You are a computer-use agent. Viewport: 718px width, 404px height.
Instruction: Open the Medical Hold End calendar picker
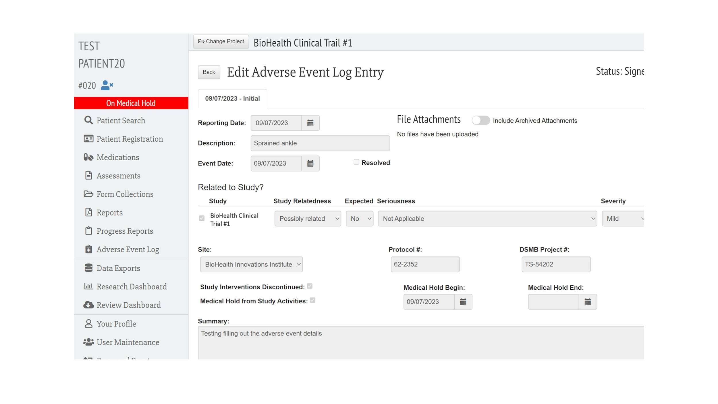[x=588, y=302]
